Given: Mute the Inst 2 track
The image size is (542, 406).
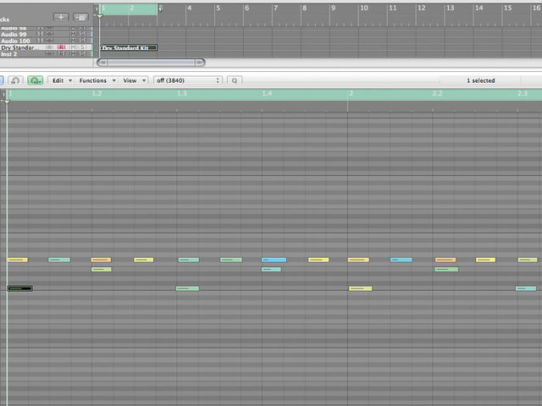Looking at the screenshot, I should click(73, 54).
